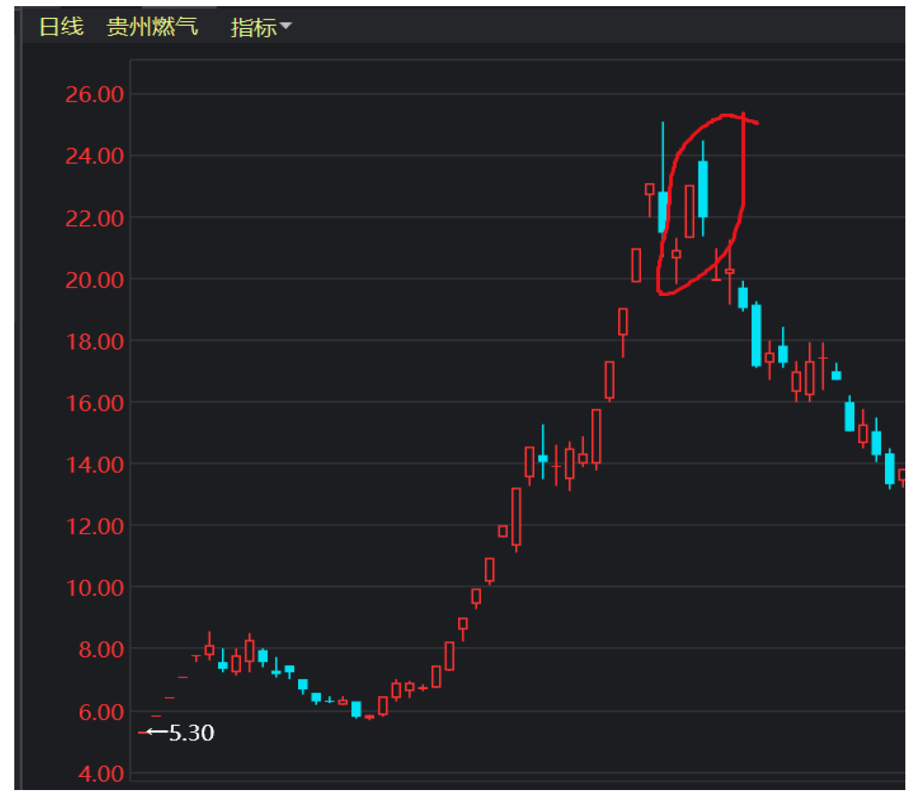Click the large cyan candle inside red circle
921x805 pixels.
[x=703, y=189]
